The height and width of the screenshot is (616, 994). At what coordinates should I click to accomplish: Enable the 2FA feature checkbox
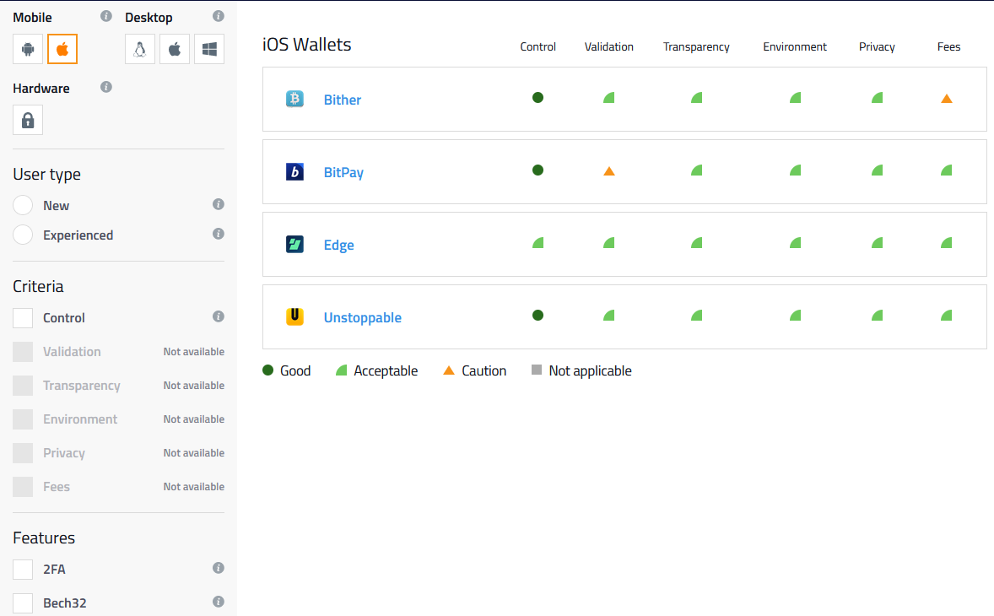coord(23,570)
